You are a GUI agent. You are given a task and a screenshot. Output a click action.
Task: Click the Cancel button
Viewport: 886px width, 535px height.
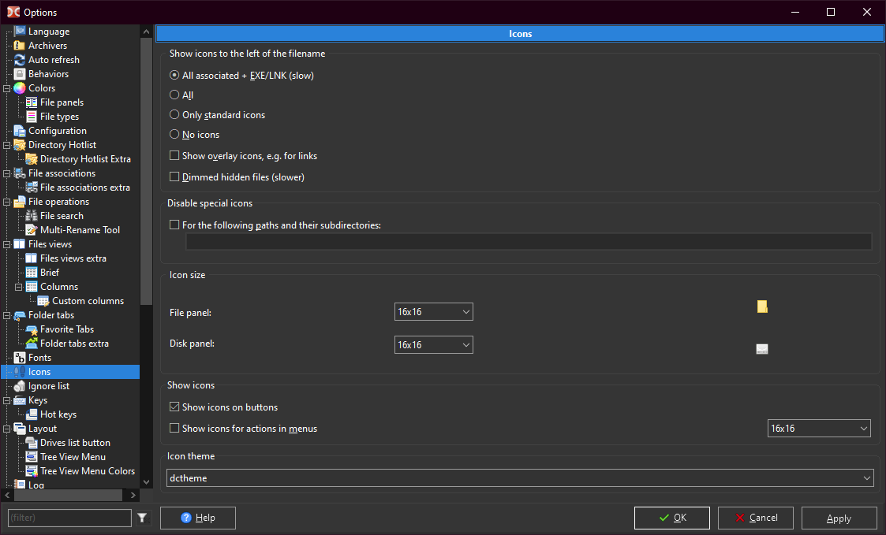[755, 518]
